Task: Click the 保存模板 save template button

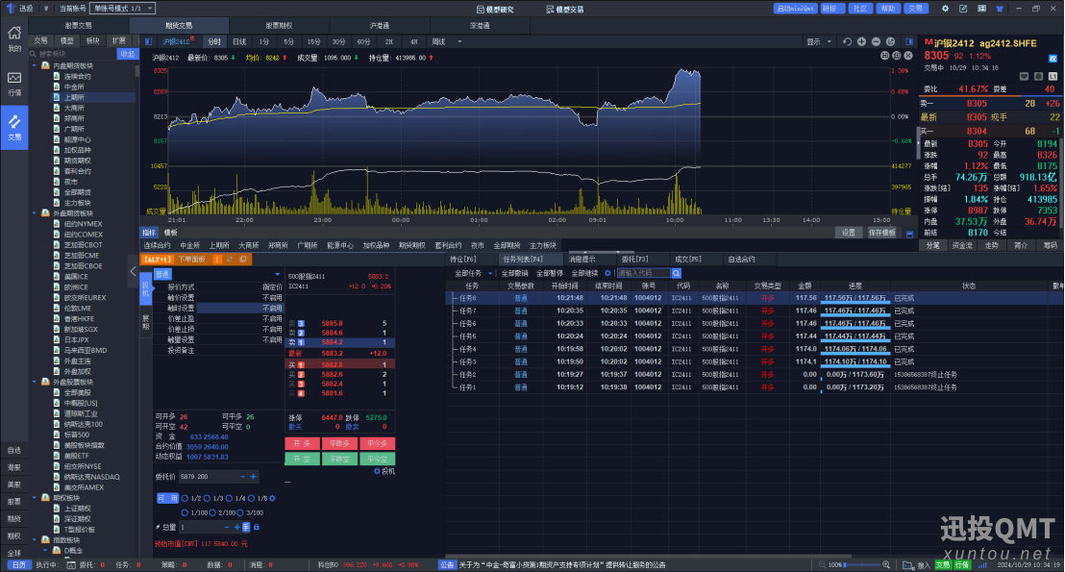Action: click(882, 233)
